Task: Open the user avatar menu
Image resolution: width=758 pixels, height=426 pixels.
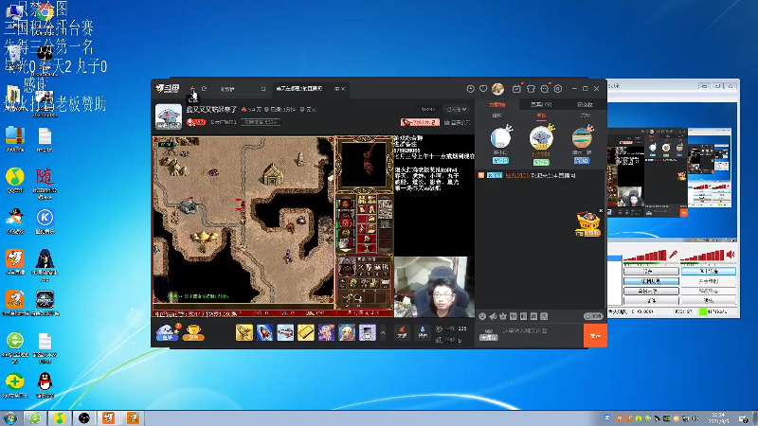Action: (498, 89)
